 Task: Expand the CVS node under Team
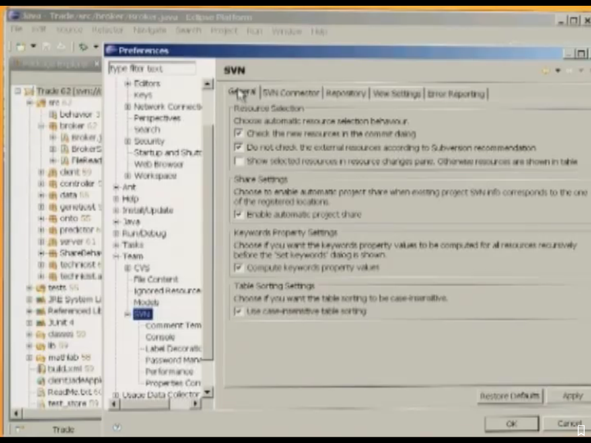pos(128,268)
